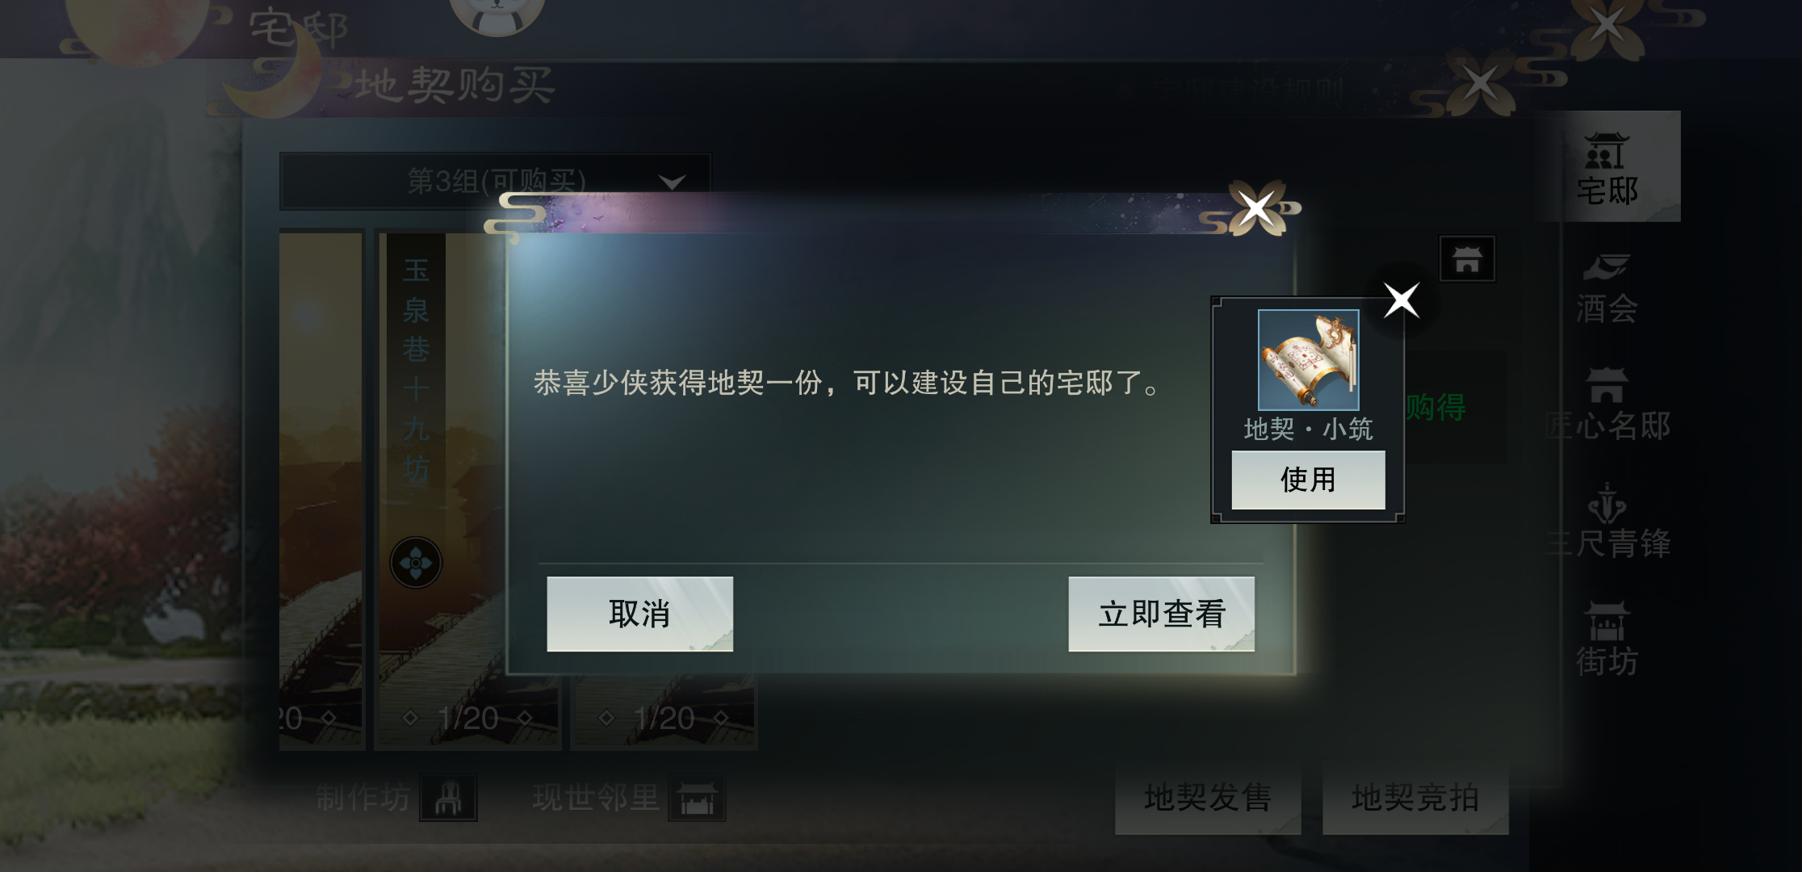Close the congratulation dialog with the flower X
The image size is (1802, 872).
tap(1257, 208)
